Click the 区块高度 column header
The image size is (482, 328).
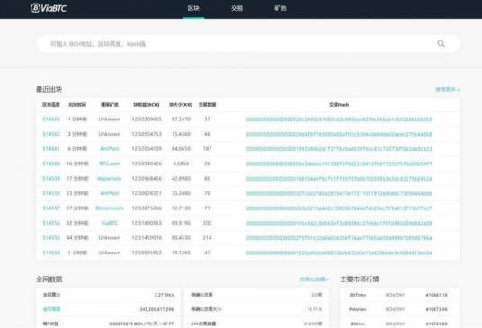51,105
